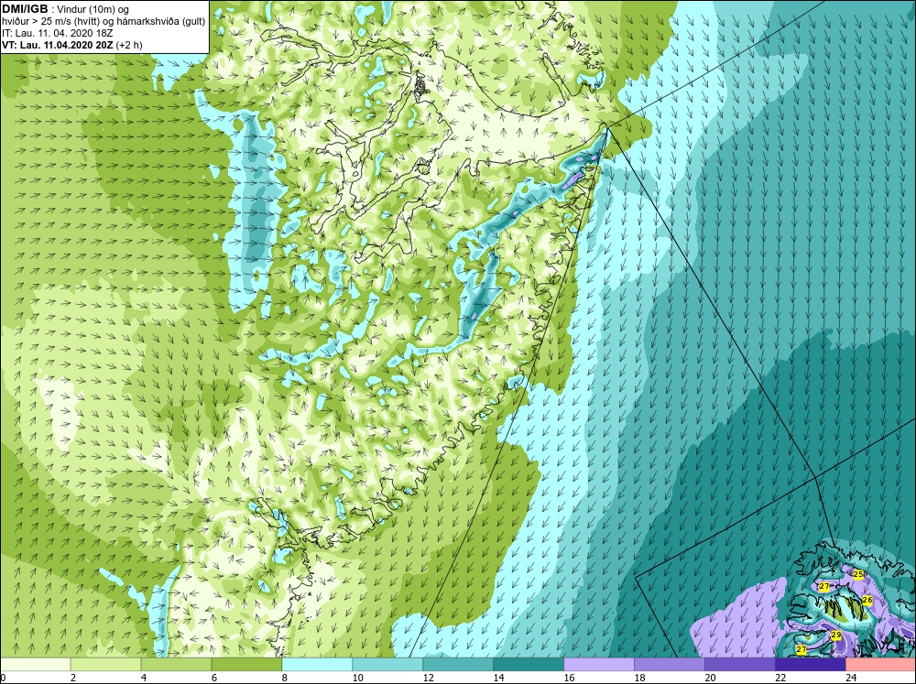916x684 pixels.
Task: Pick the teal 12–14 m/s legend swatch
Action: [x=458, y=664]
